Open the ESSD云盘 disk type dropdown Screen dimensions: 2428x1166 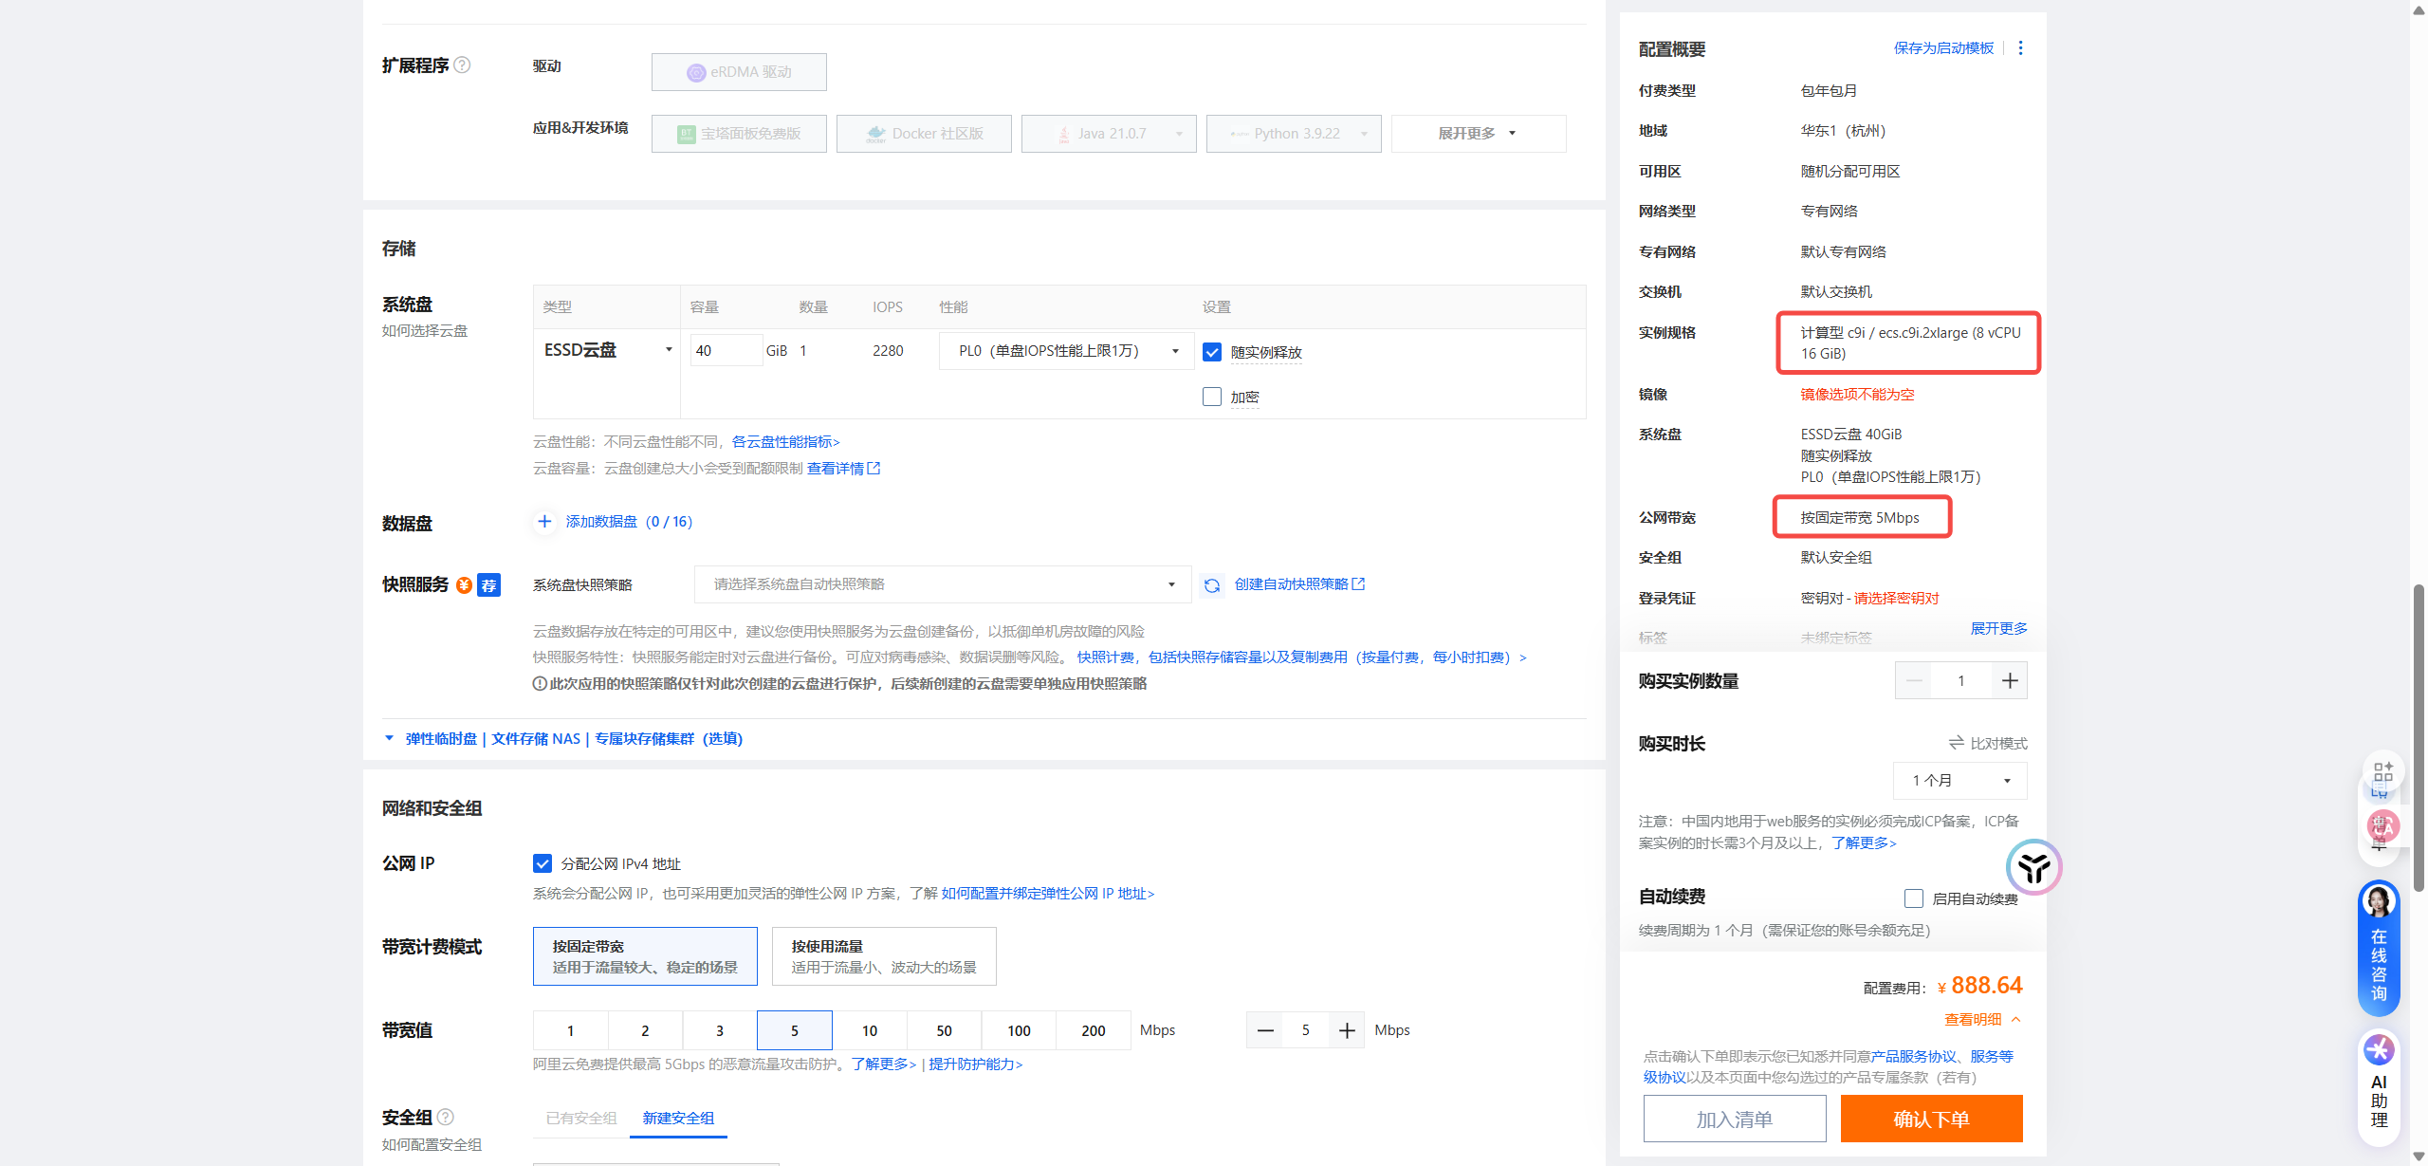coord(607,350)
